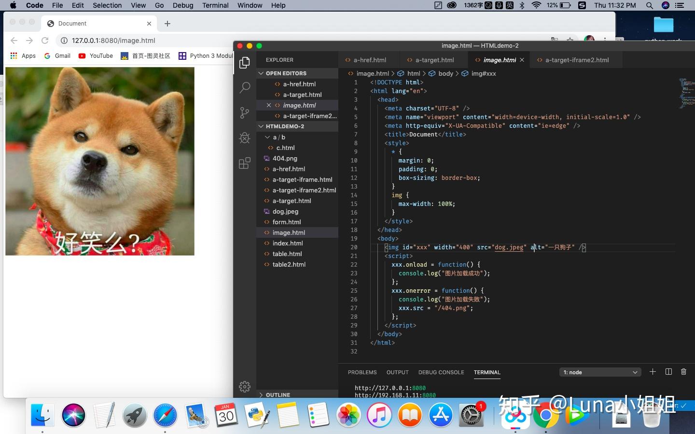Open the Search view in VS Code activity bar
Image resolution: width=695 pixels, height=434 pixels.
pos(245,87)
